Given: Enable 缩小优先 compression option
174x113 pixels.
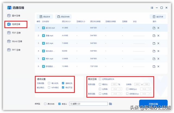Looking at the screenshot, I should (x=49, y=83).
